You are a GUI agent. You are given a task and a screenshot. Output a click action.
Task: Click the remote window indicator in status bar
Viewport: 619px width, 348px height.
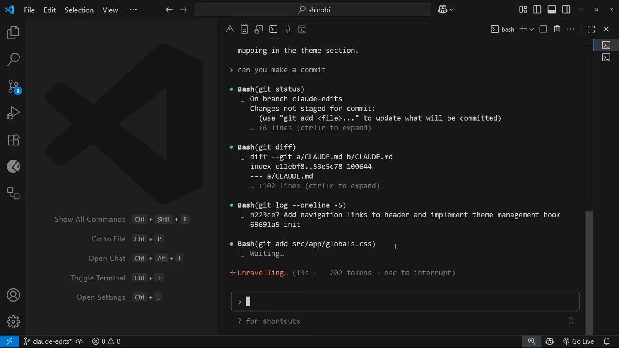click(9, 341)
